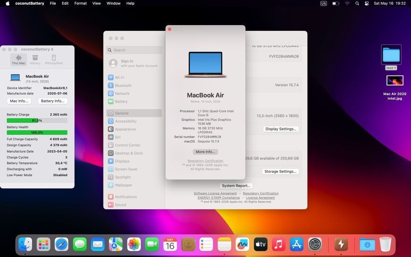Image resolution: width=411 pixels, height=257 pixels.
Task: Open the coconutBattery application menu
Action: point(30,3)
